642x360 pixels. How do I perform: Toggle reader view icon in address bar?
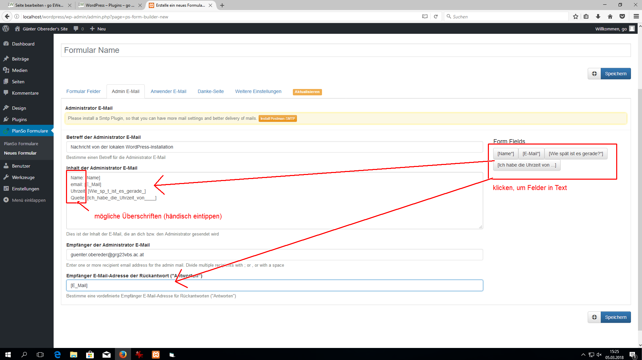(x=425, y=16)
